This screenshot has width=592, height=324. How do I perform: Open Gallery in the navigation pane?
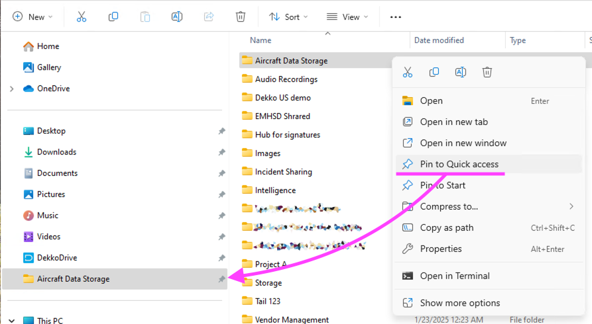(42, 67)
